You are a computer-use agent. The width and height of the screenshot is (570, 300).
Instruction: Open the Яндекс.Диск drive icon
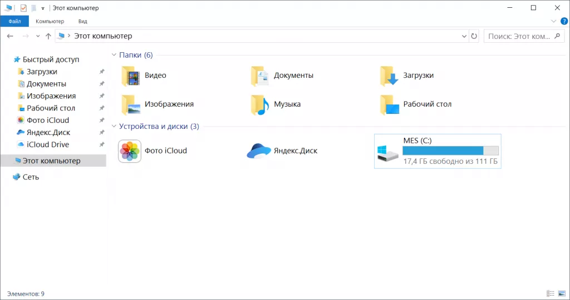pos(258,151)
